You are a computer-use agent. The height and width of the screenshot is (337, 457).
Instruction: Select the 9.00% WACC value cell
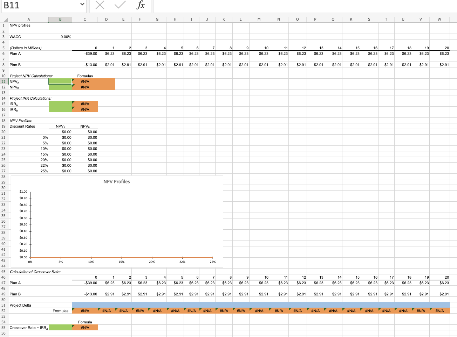[x=60, y=37]
